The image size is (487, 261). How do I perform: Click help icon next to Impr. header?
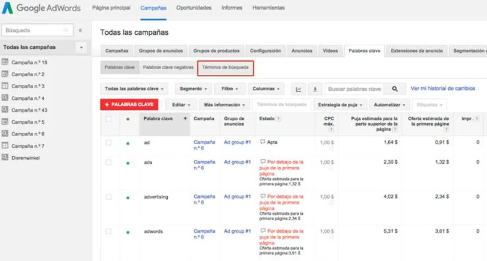pos(476,118)
